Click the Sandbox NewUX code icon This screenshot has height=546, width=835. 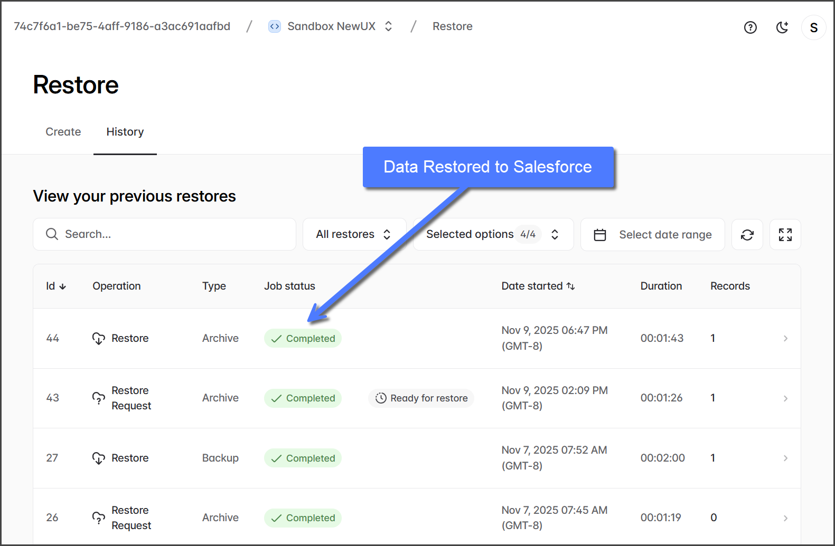coord(275,26)
